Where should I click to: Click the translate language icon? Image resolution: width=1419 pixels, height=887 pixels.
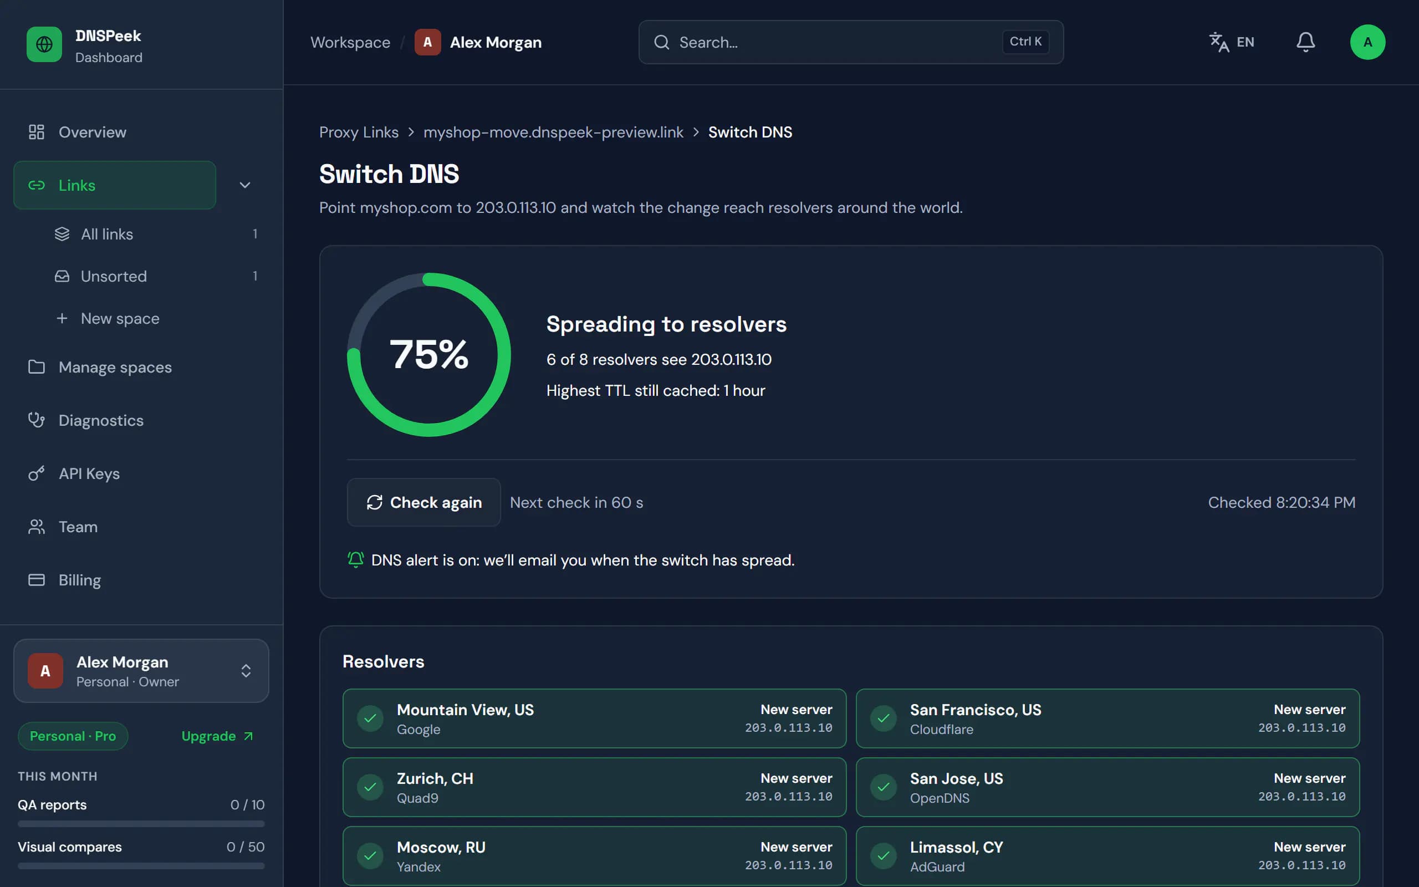1219,42
